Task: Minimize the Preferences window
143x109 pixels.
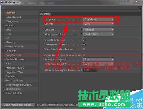Action: [123, 2]
